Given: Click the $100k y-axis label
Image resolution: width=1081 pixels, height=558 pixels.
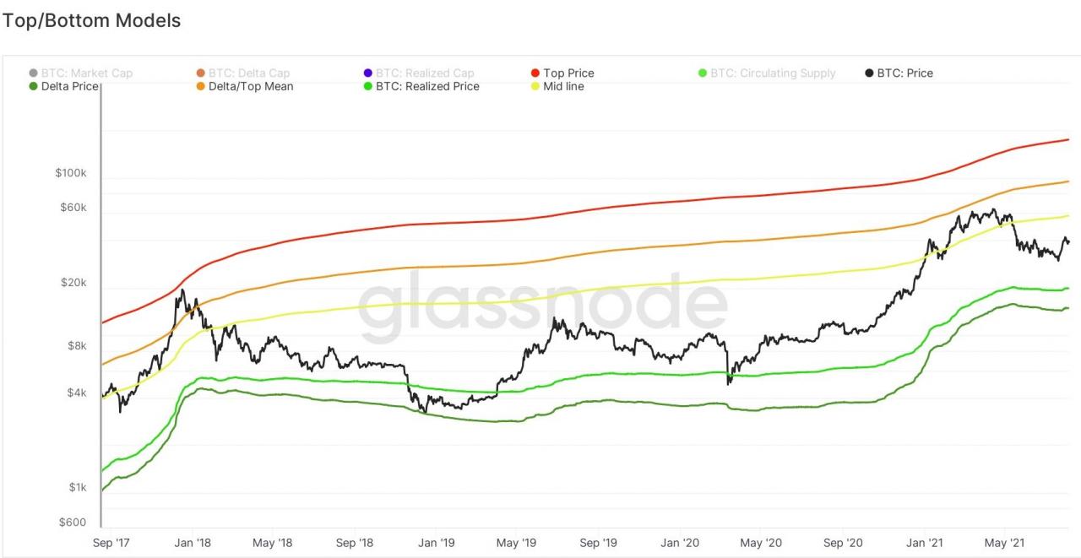Looking at the screenshot, I should click(71, 173).
